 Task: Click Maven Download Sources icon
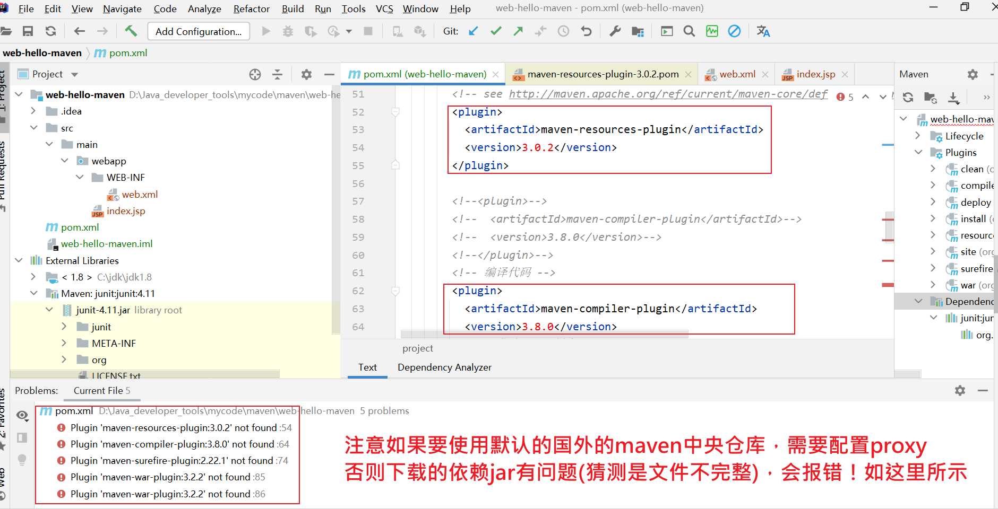point(953,97)
